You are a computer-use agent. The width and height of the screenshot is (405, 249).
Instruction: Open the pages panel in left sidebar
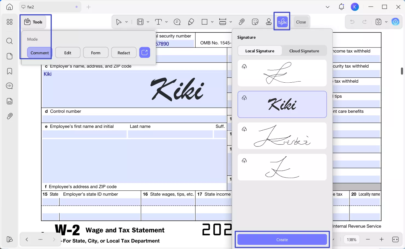pyautogui.click(x=10, y=56)
